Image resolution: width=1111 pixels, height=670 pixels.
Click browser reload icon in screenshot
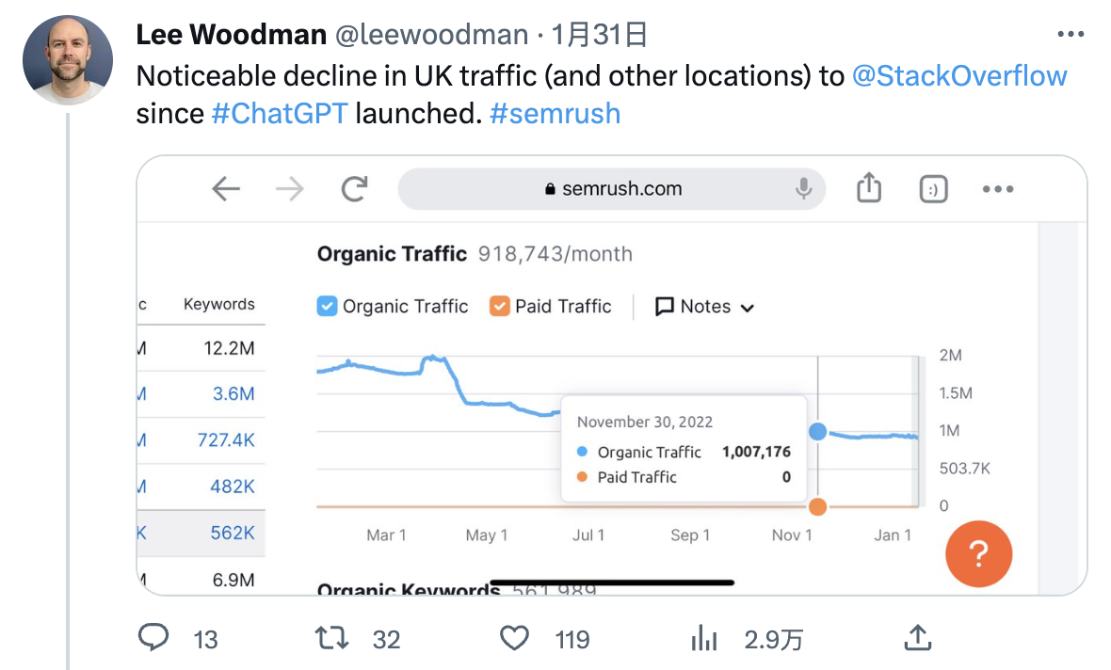(354, 189)
